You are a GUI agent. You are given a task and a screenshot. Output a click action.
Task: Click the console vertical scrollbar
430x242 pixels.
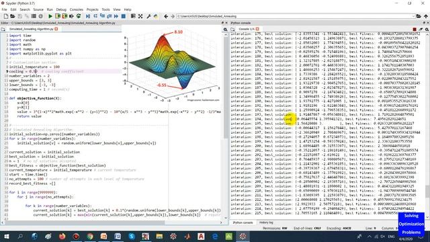click(x=427, y=126)
